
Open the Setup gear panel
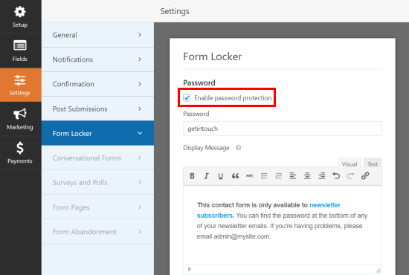click(20, 17)
